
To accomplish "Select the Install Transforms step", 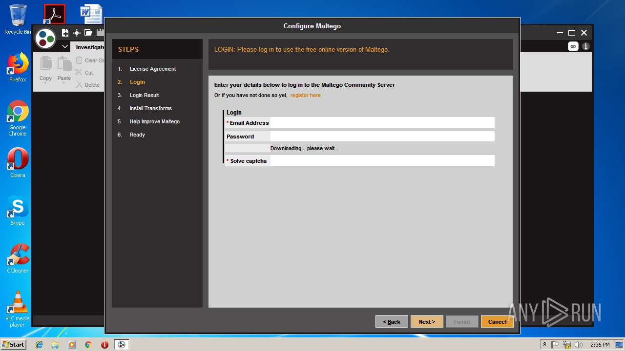I will coord(150,108).
